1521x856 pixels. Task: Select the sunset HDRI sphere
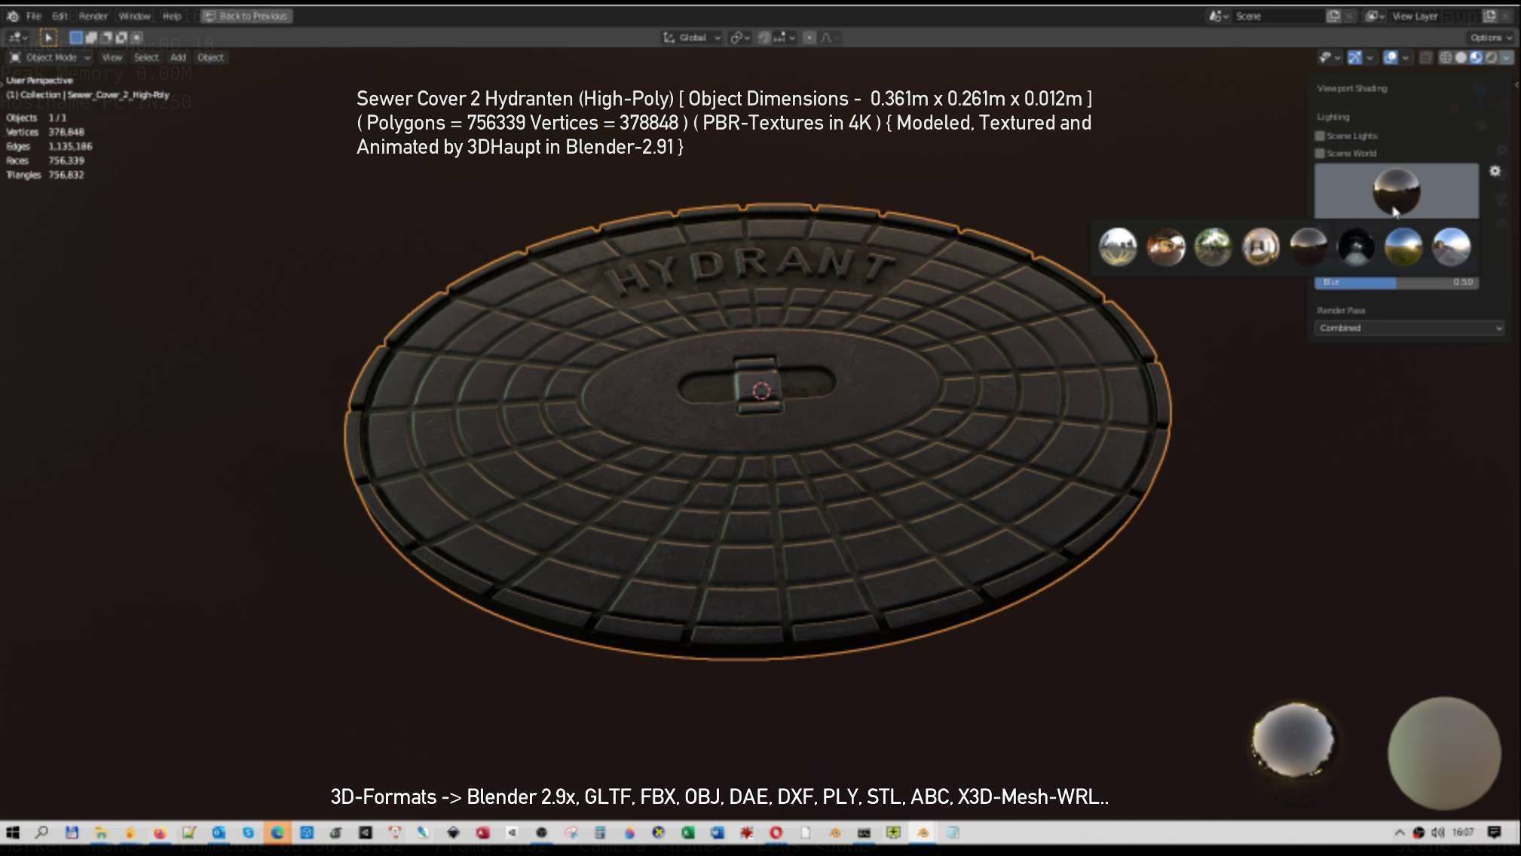pyautogui.click(x=1452, y=246)
